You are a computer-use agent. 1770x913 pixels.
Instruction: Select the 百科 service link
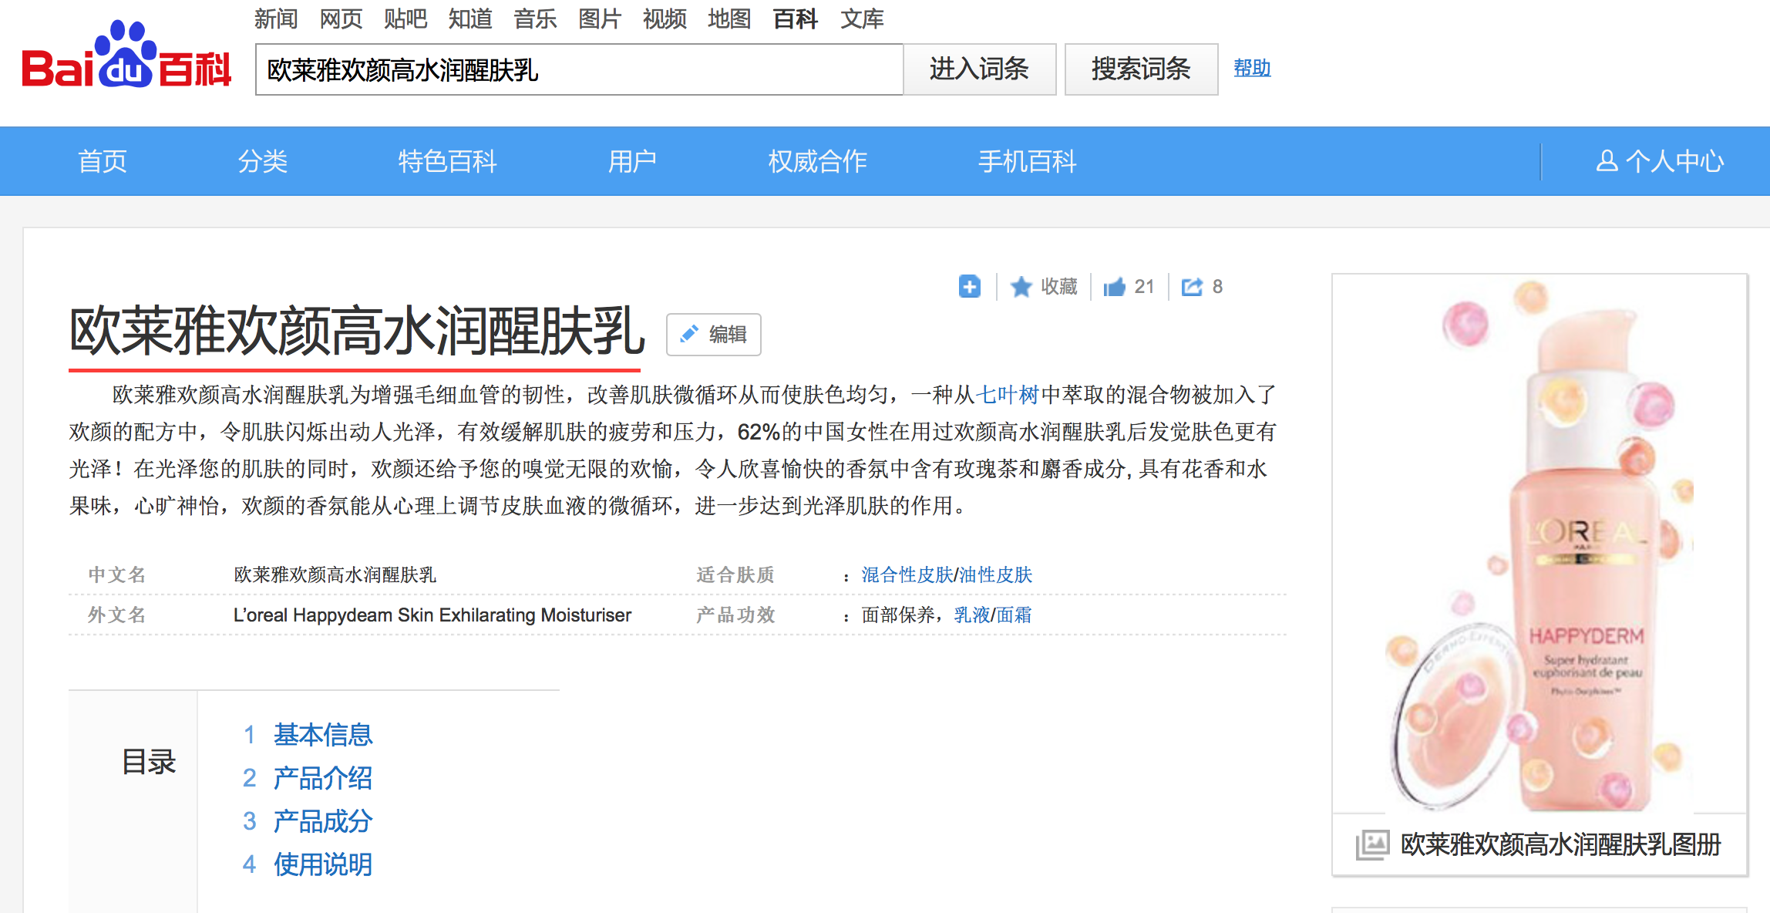point(796,19)
